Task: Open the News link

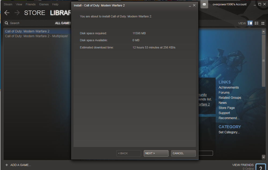Action: [223, 103]
